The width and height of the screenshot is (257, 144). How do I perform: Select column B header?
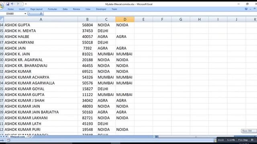[88, 20]
